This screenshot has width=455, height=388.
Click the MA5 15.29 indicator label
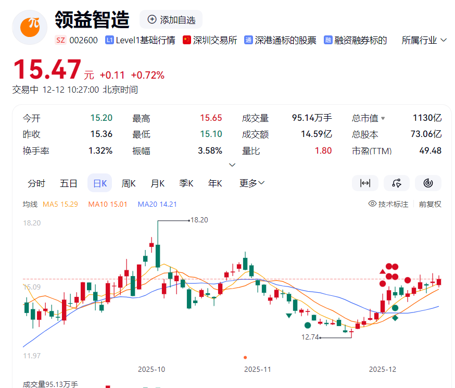60,204
